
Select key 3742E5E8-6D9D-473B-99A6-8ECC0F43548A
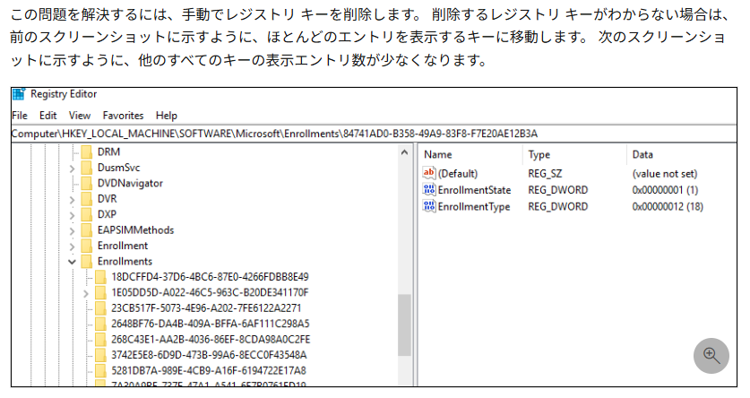click(x=209, y=355)
